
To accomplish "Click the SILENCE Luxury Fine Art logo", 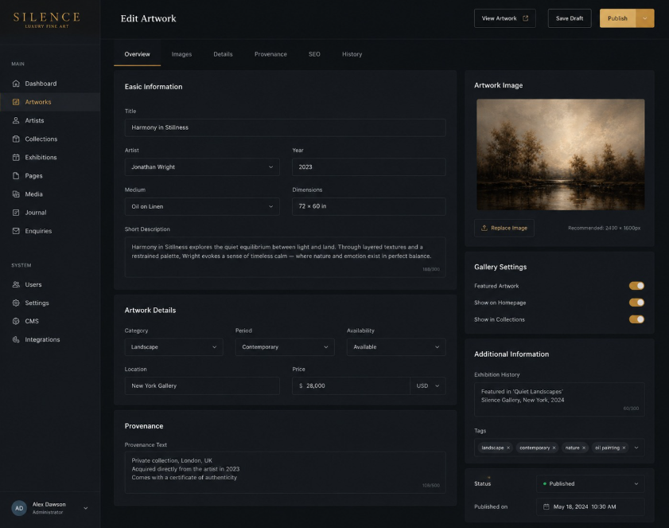I will pos(46,20).
